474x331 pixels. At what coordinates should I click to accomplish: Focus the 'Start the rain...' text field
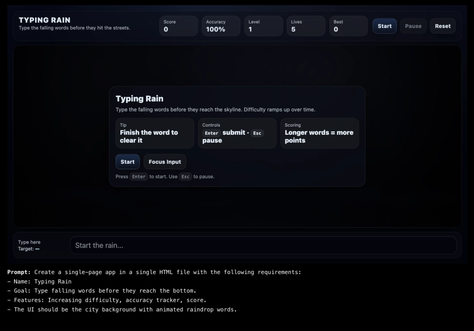263,245
